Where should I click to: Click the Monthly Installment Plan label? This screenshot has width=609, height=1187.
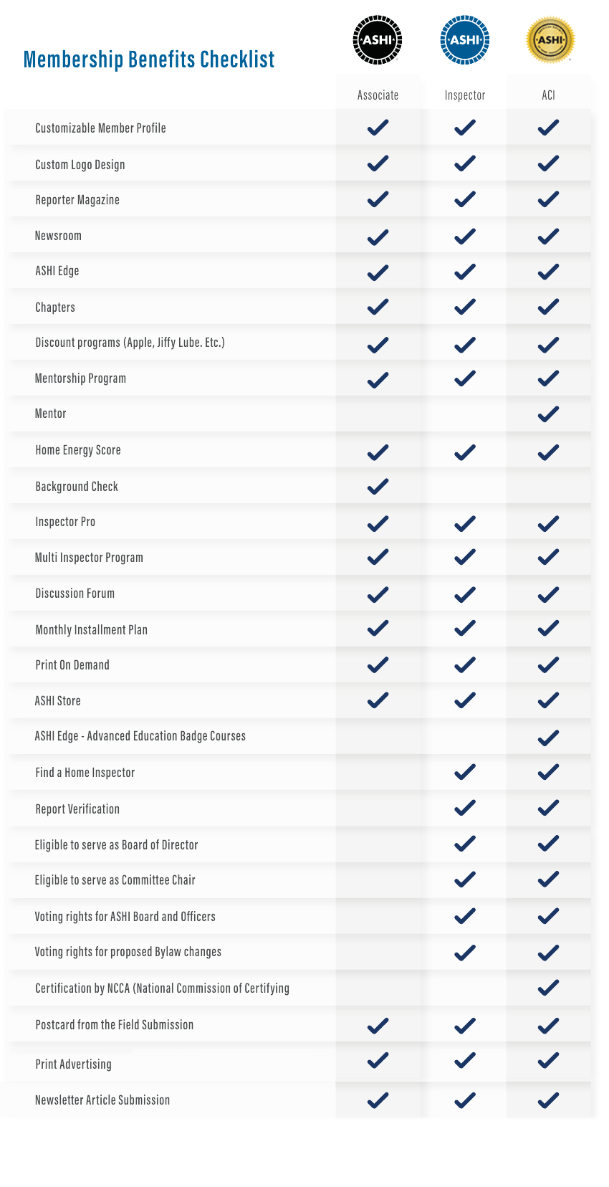tap(92, 630)
